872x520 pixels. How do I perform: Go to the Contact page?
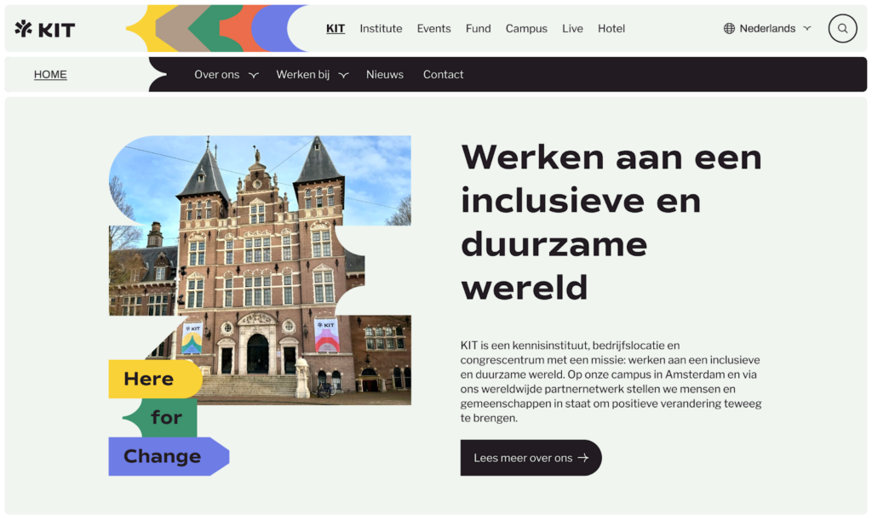(443, 75)
